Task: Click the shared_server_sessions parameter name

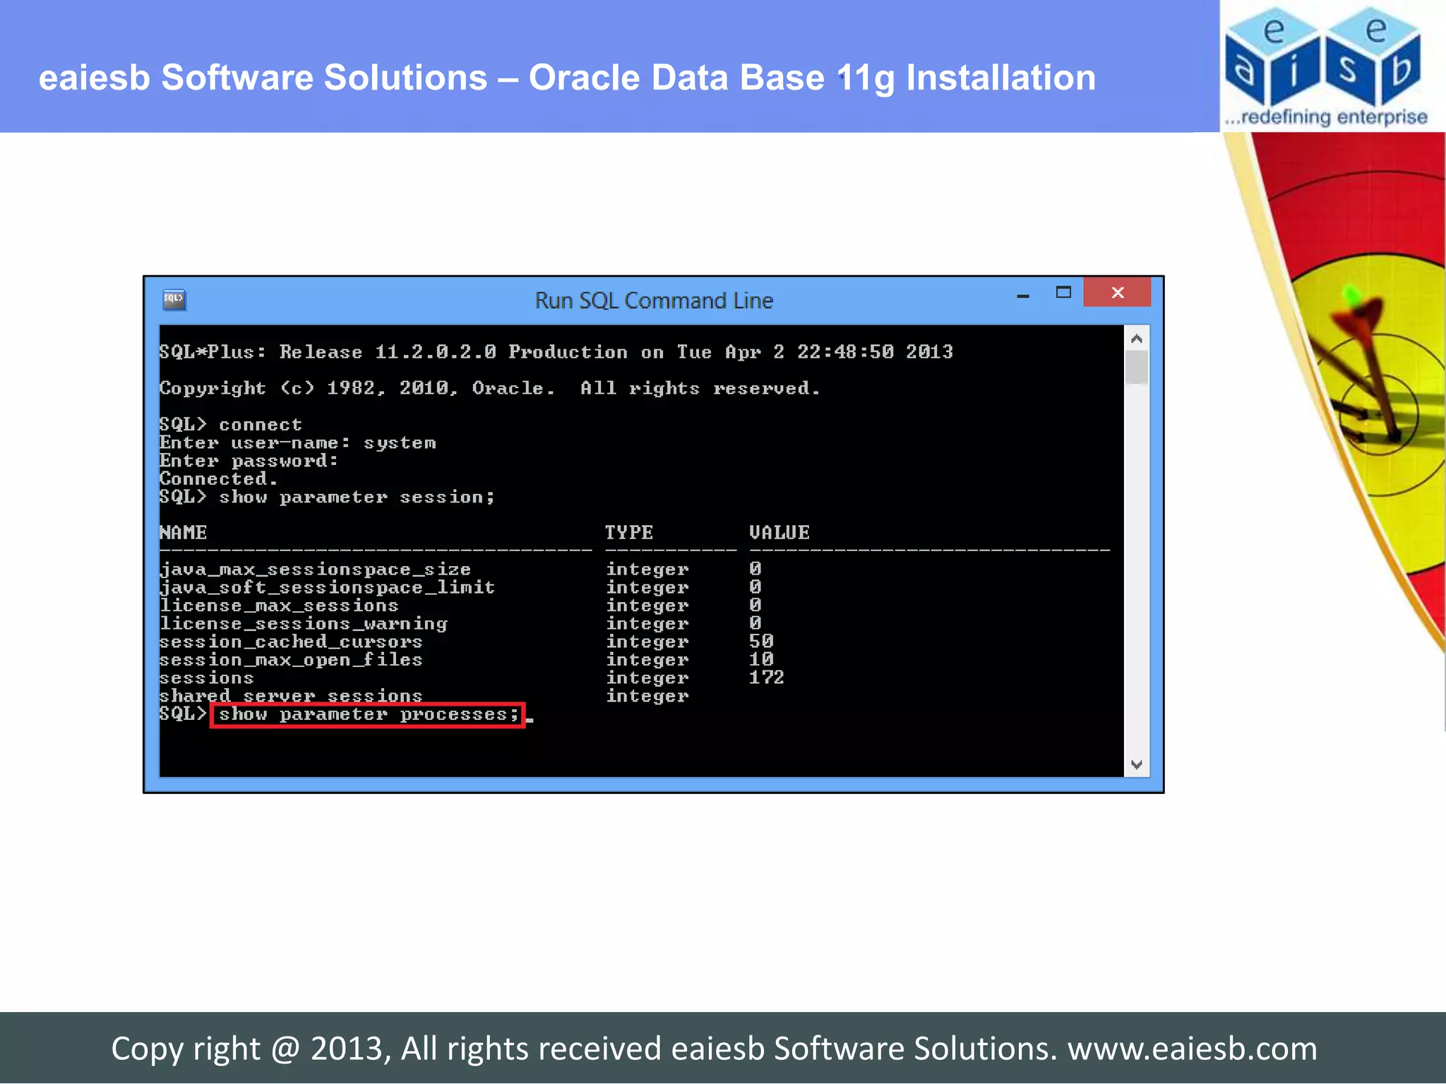Action: (x=291, y=696)
